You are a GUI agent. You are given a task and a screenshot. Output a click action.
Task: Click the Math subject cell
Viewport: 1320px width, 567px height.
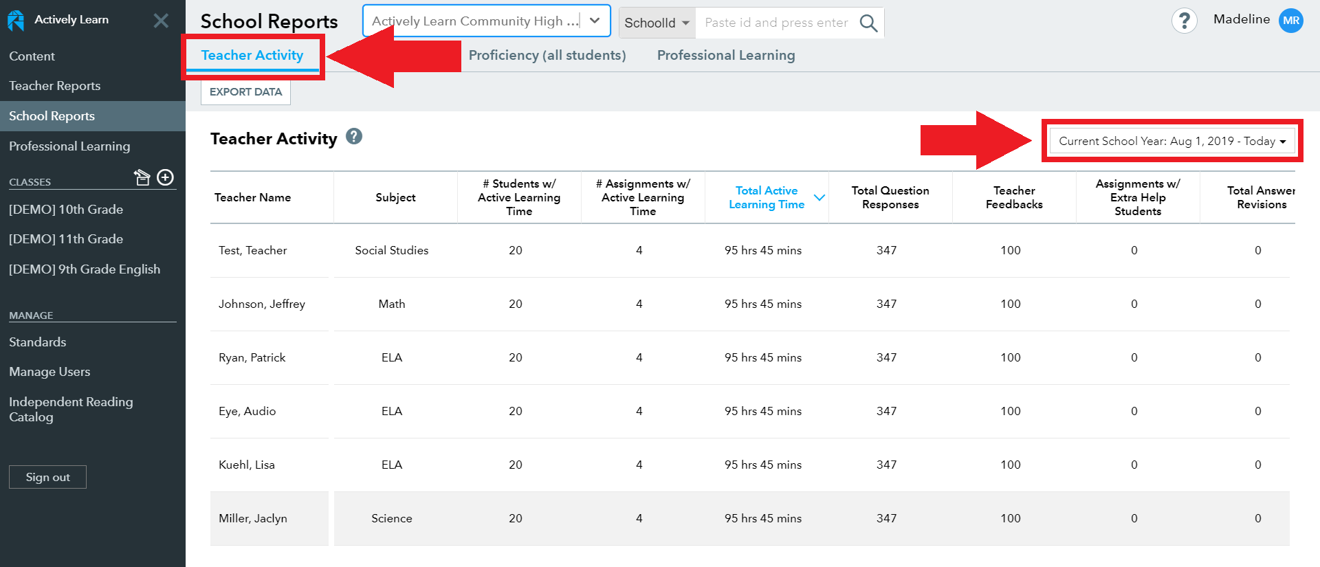tap(392, 304)
